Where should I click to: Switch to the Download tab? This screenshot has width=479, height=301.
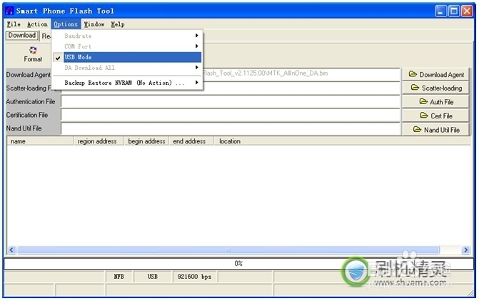point(22,36)
